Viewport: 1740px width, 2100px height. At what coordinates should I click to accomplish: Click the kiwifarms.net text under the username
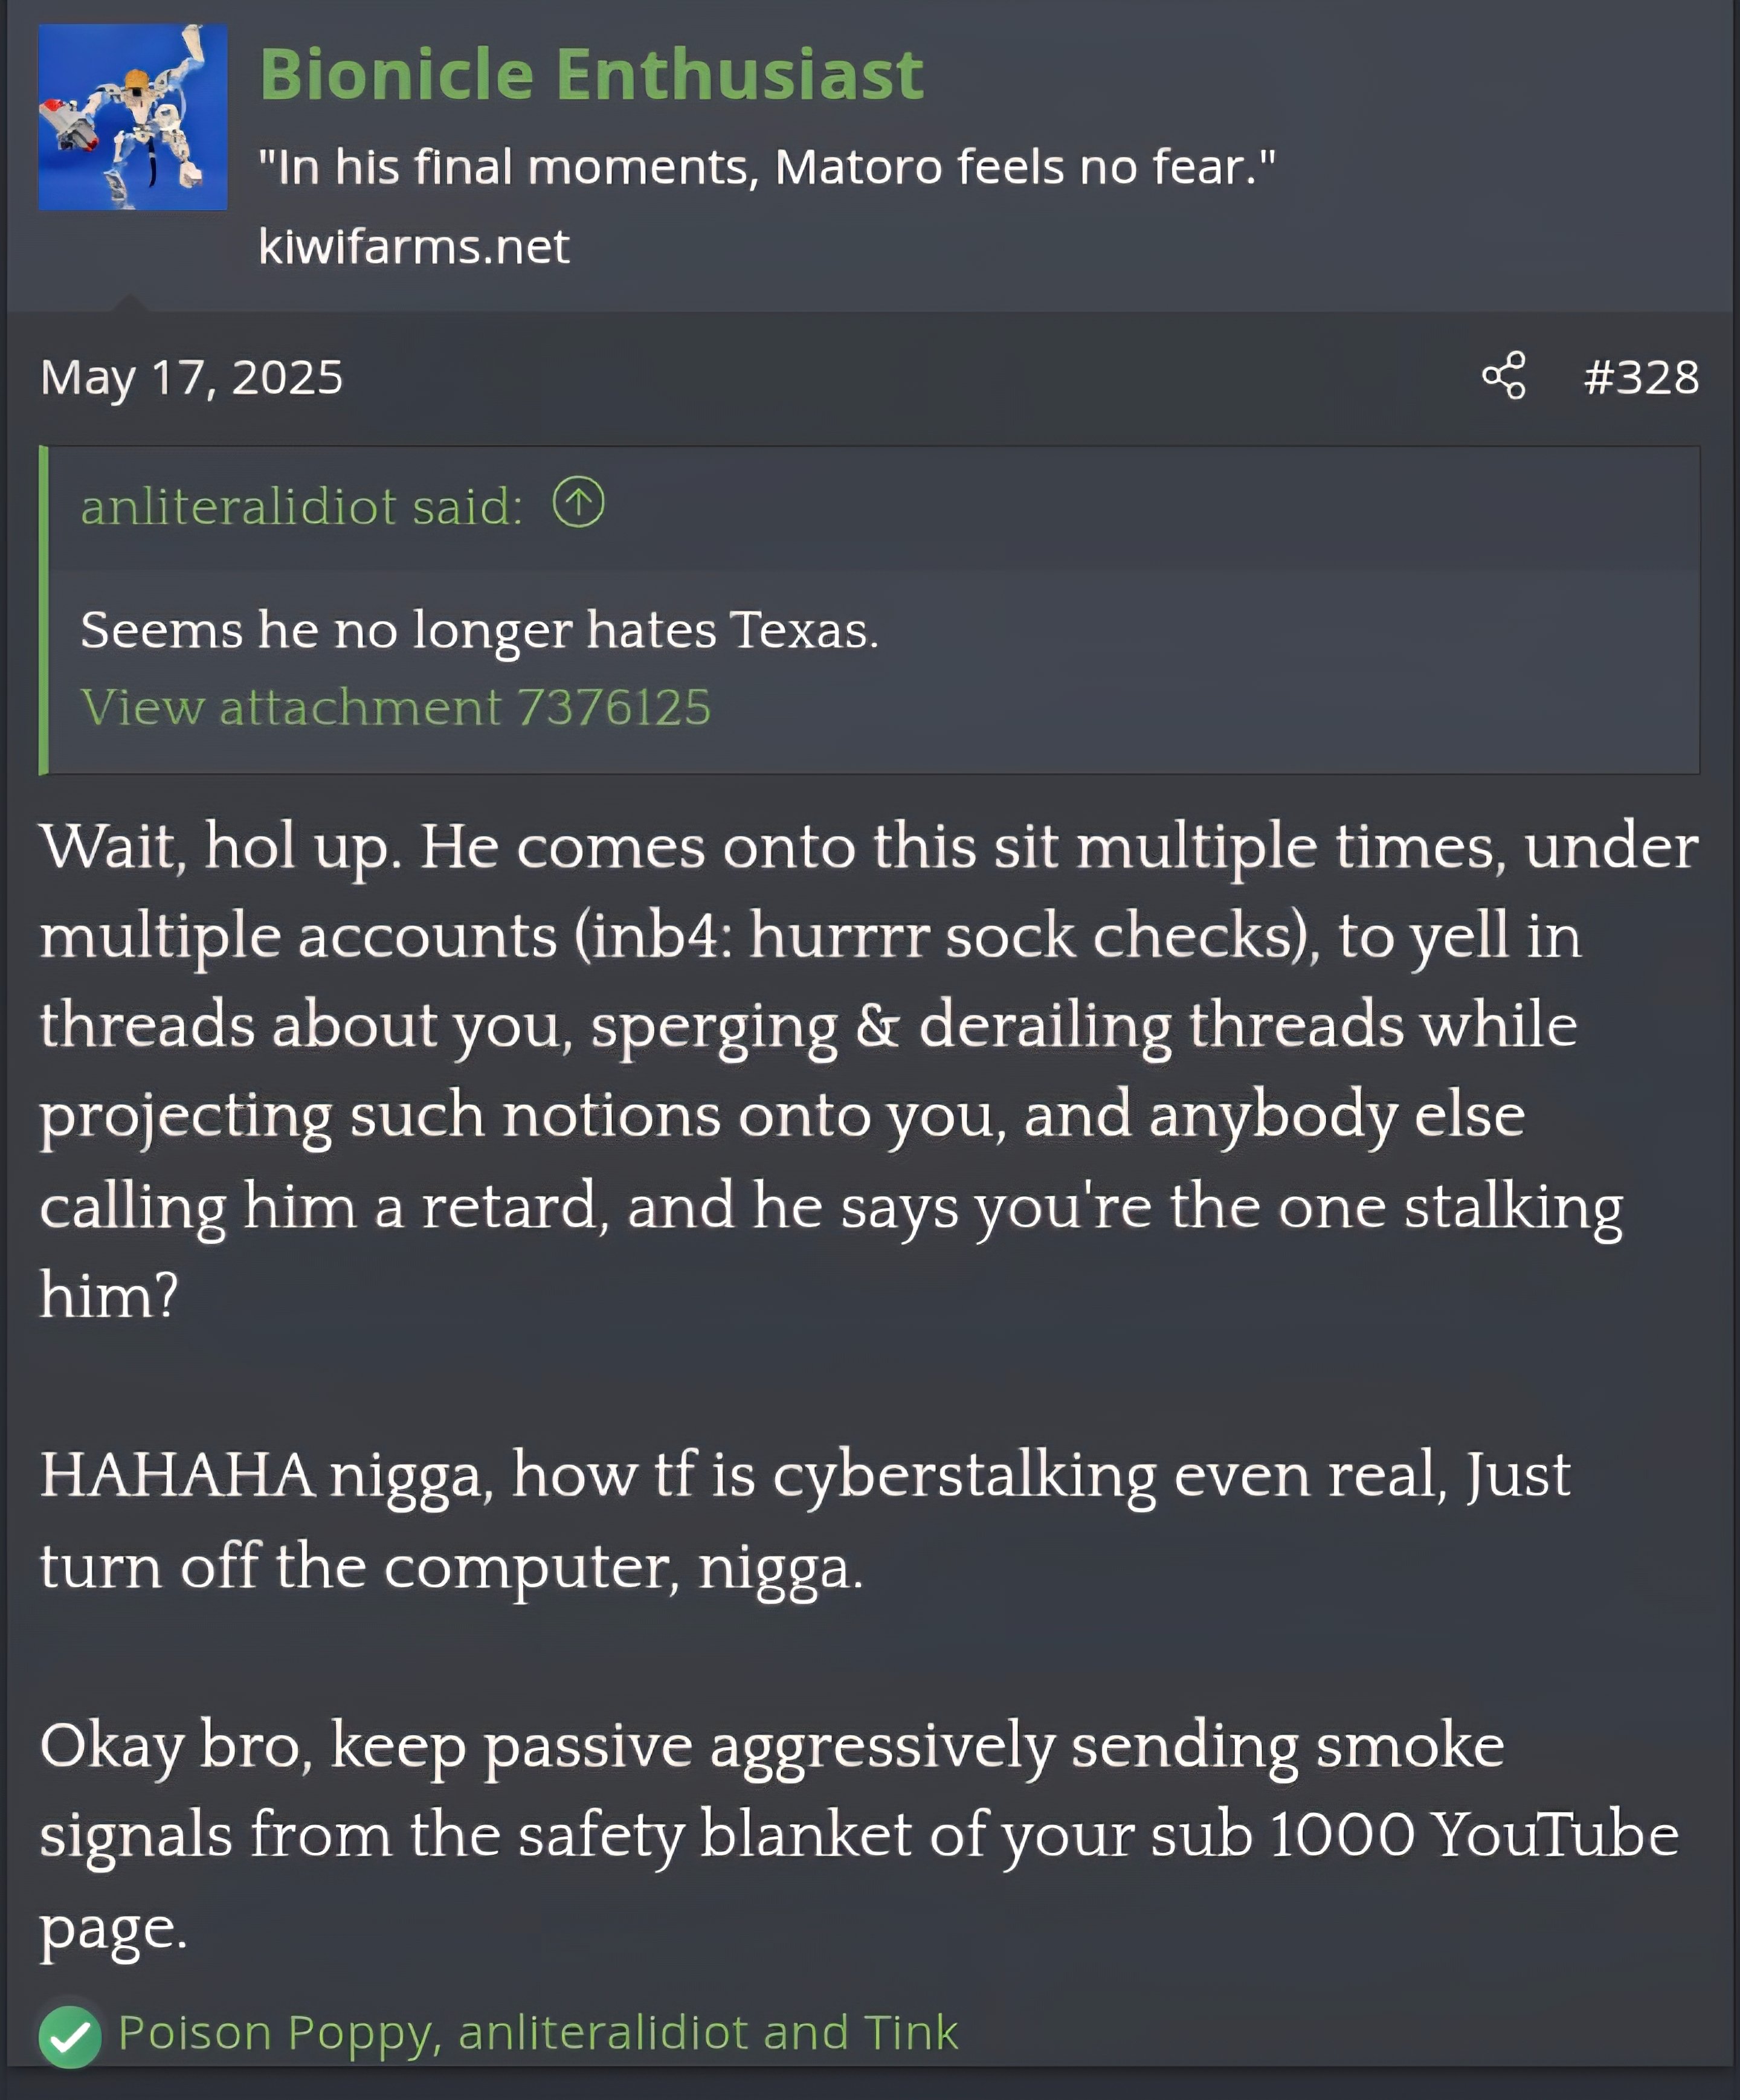[x=414, y=246]
